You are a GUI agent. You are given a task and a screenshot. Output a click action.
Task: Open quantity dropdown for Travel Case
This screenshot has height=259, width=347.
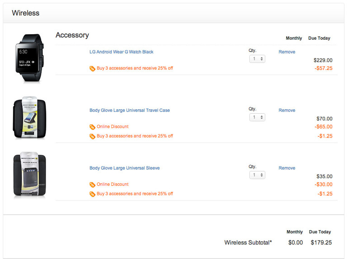click(x=257, y=117)
